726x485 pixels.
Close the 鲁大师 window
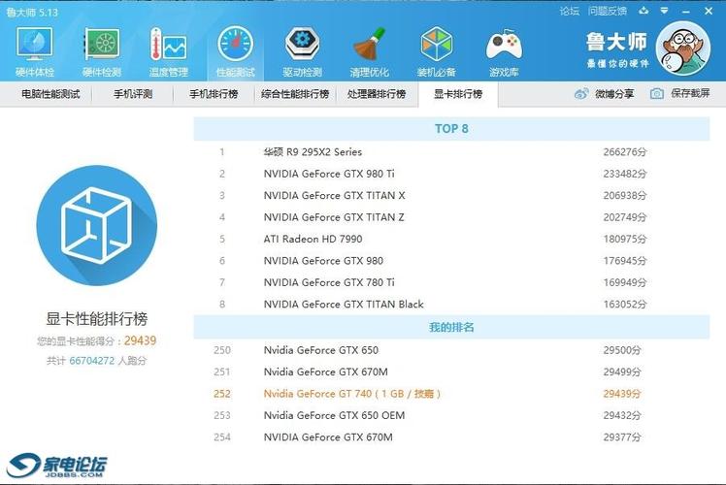709,11
